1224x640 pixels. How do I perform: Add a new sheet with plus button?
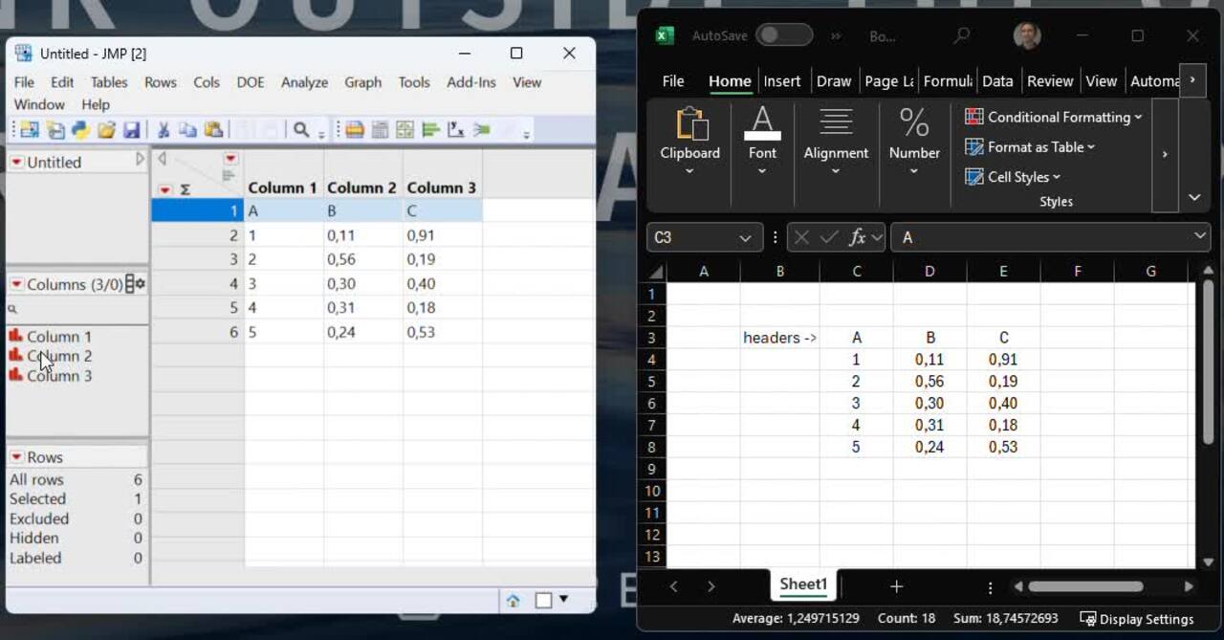coord(896,586)
